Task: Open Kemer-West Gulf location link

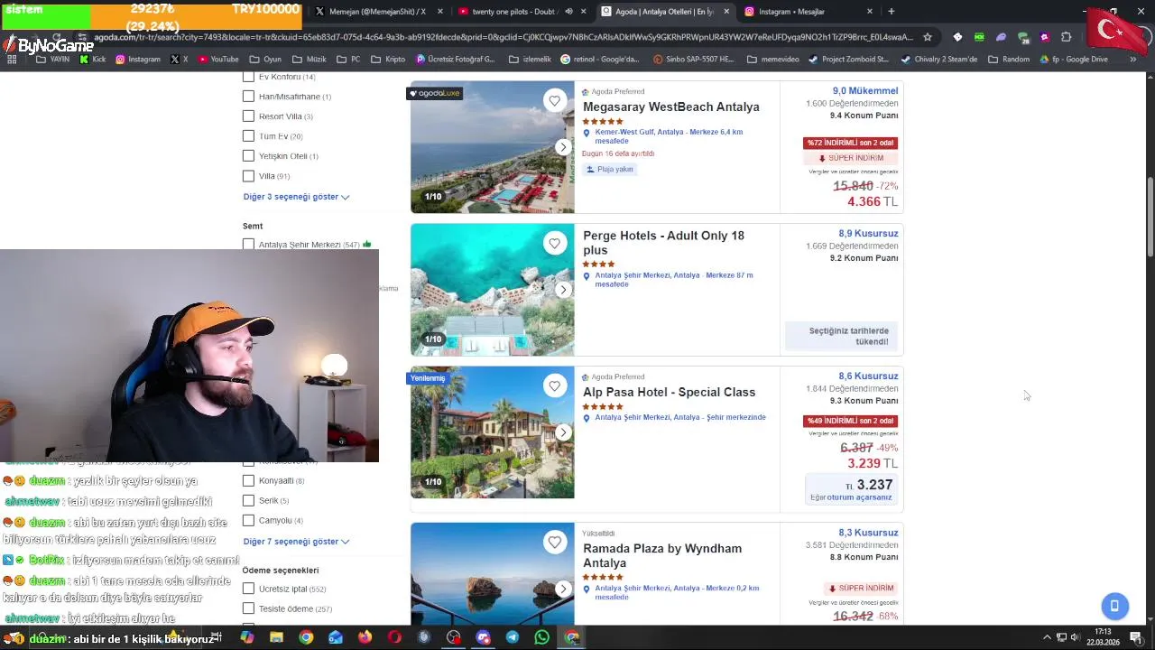Action: 669,136
